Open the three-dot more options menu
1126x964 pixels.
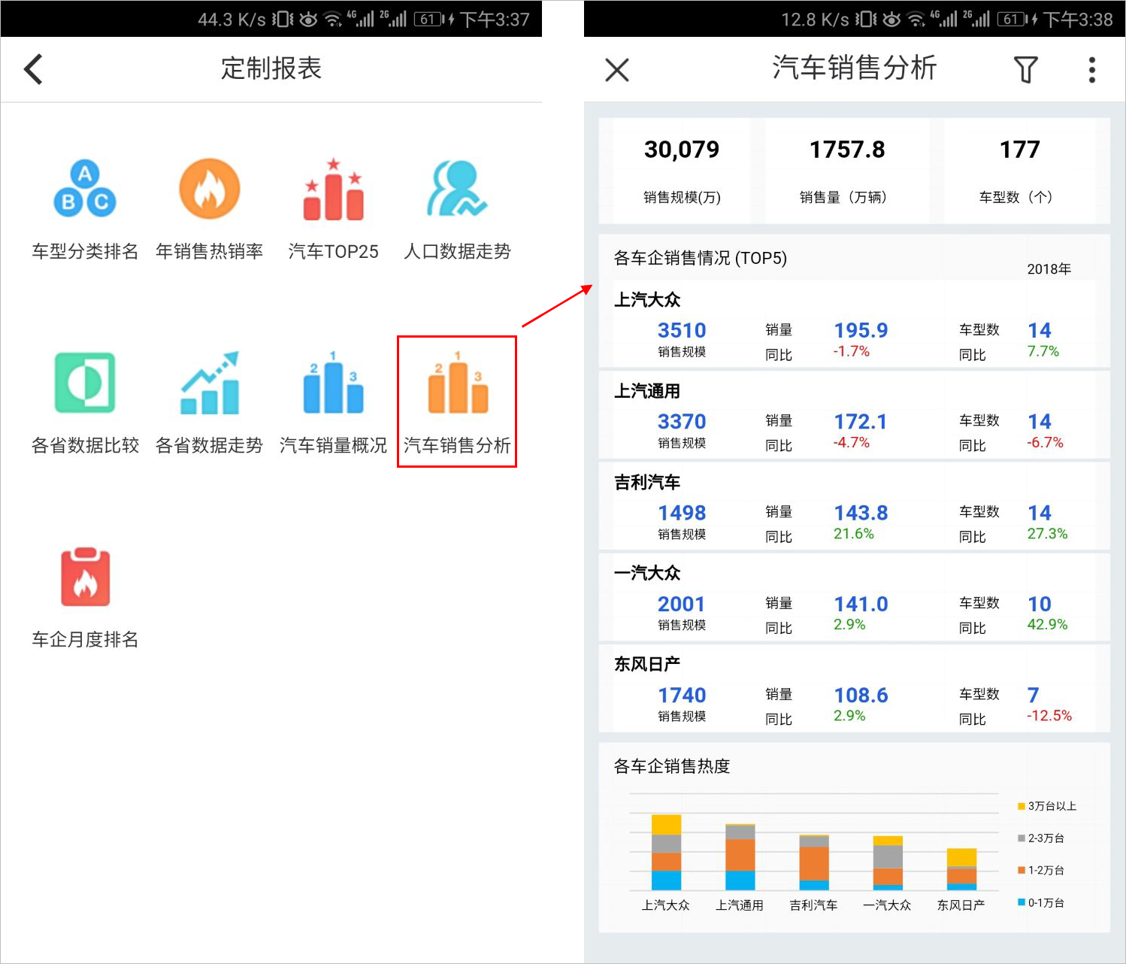[x=1092, y=70]
